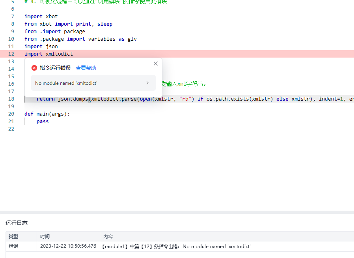The width and height of the screenshot is (354, 258).
Task: Select the 错误 type cell in log
Action: tap(13, 246)
